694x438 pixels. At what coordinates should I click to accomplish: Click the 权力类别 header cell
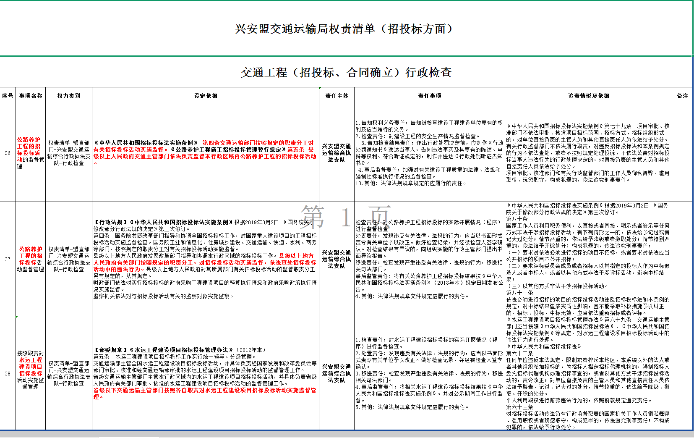point(69,96)
